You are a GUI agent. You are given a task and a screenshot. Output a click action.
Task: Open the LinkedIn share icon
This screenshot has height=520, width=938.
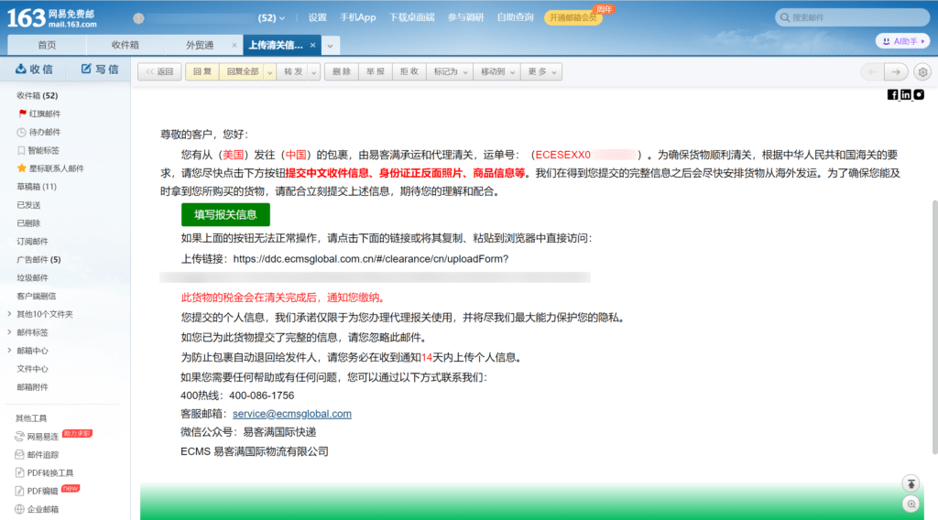[x=906, y=94]
